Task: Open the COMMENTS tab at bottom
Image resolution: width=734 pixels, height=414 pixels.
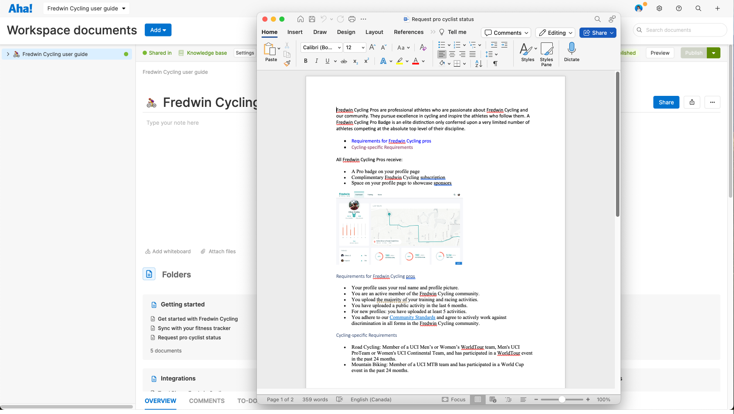Action: [x=207, y=400]
